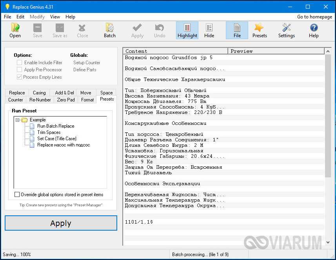Collapse the Example folder tree node
Screen dimensions: 336x260
(x=18, y=120)
